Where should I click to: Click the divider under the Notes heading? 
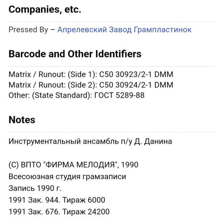pyautogui.click(x=111, y=132)
